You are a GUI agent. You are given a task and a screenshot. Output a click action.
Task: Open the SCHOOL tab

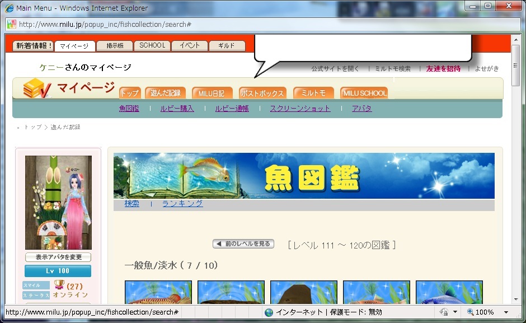(x=152, y=46)
